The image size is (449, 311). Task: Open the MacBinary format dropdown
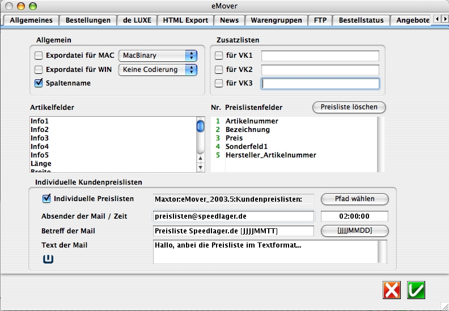[x=157, y=56]
